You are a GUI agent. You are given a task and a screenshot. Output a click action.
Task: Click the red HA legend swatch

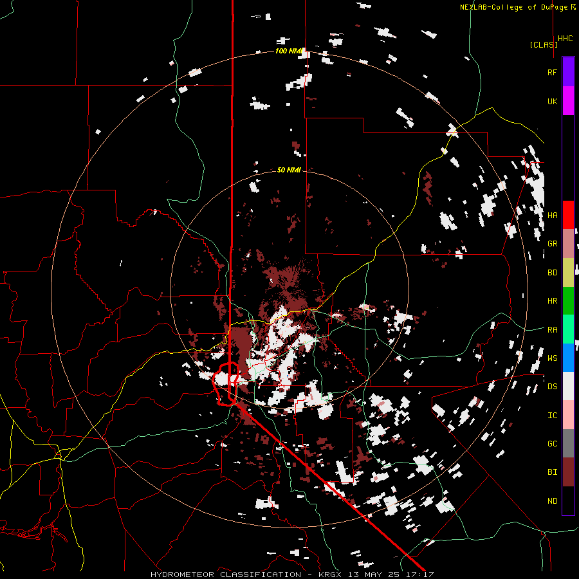tap(568, 215)
